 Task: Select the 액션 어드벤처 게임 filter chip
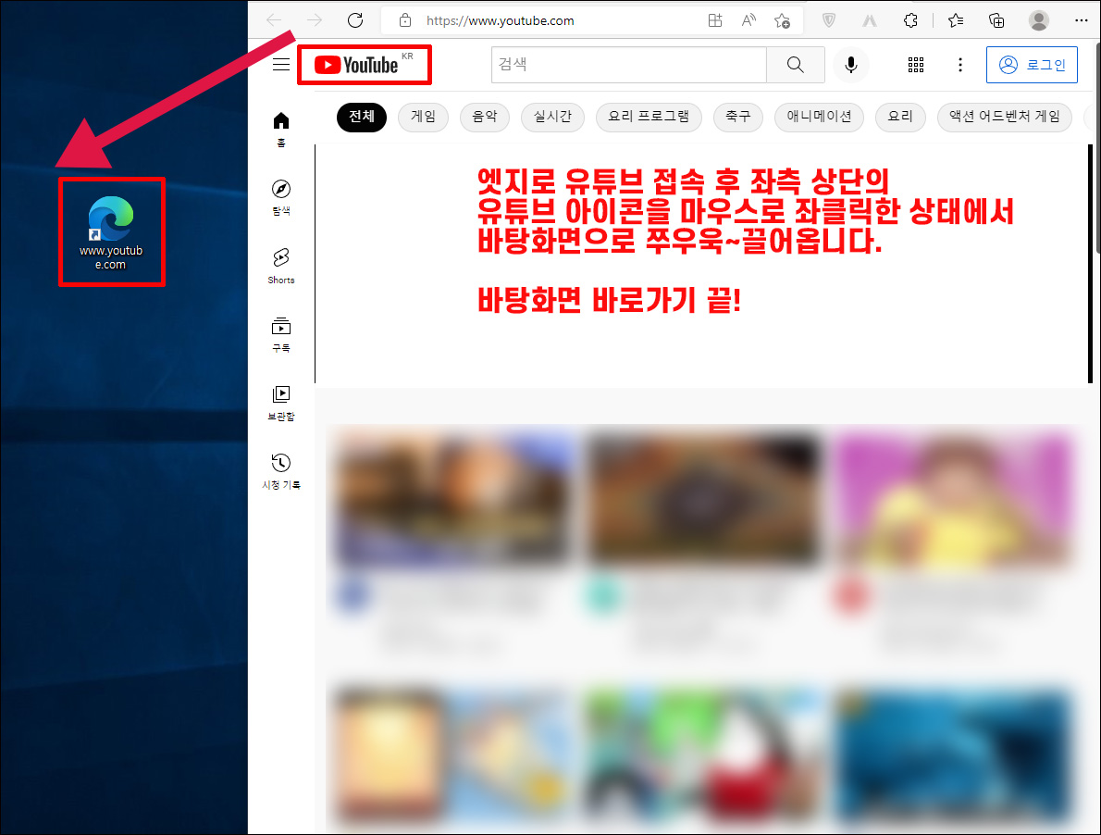tap(1004, 117)
